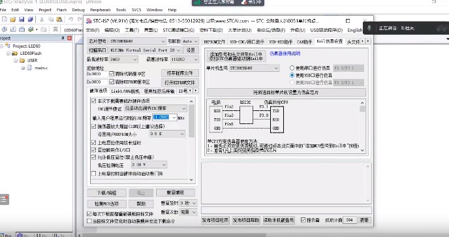Toggle power-on reset long delay checkbox
Viewport: 449px width, 237px height.
pyautogui.click(x=93, y=142)
